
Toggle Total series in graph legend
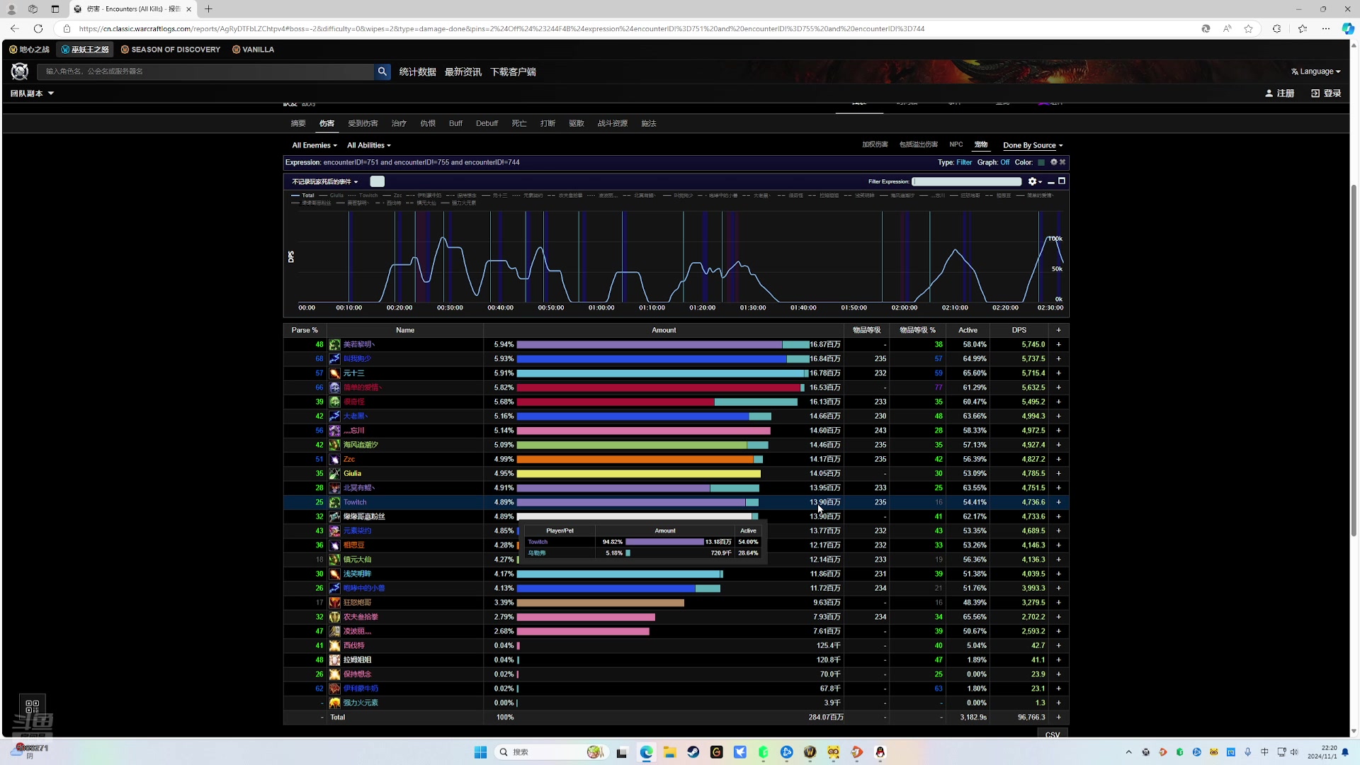303,195
